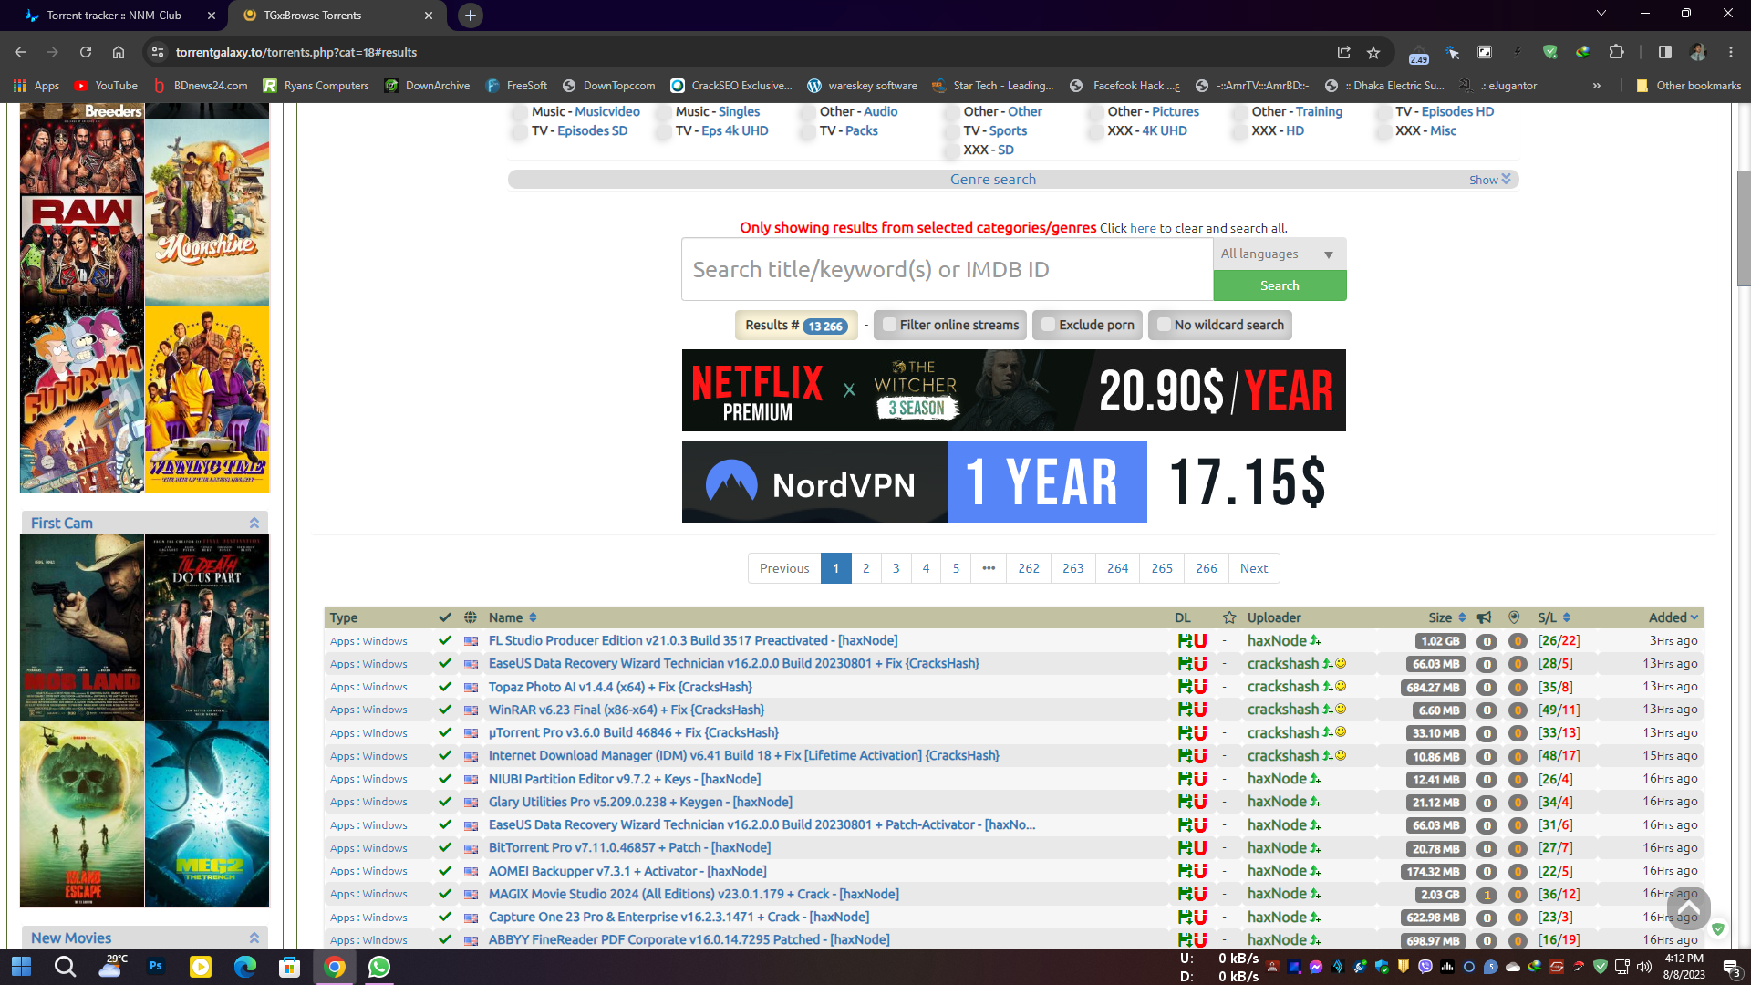Expand the hidden bookmarks overflow chevron
1751x985 pixels.
tap(1596, 86)
